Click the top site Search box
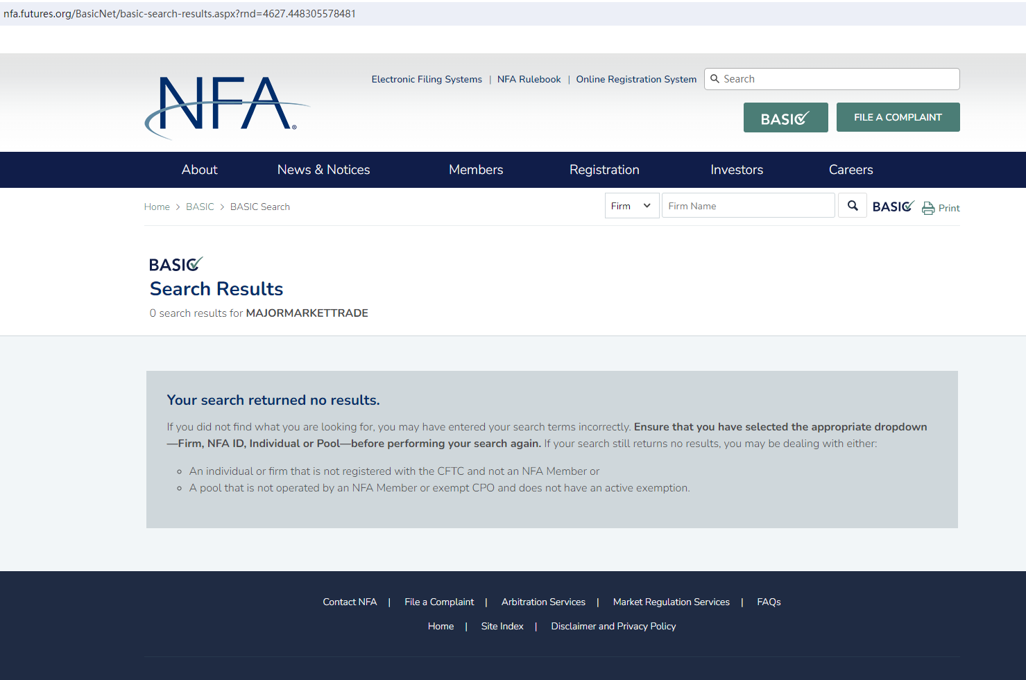 (838, 79)
